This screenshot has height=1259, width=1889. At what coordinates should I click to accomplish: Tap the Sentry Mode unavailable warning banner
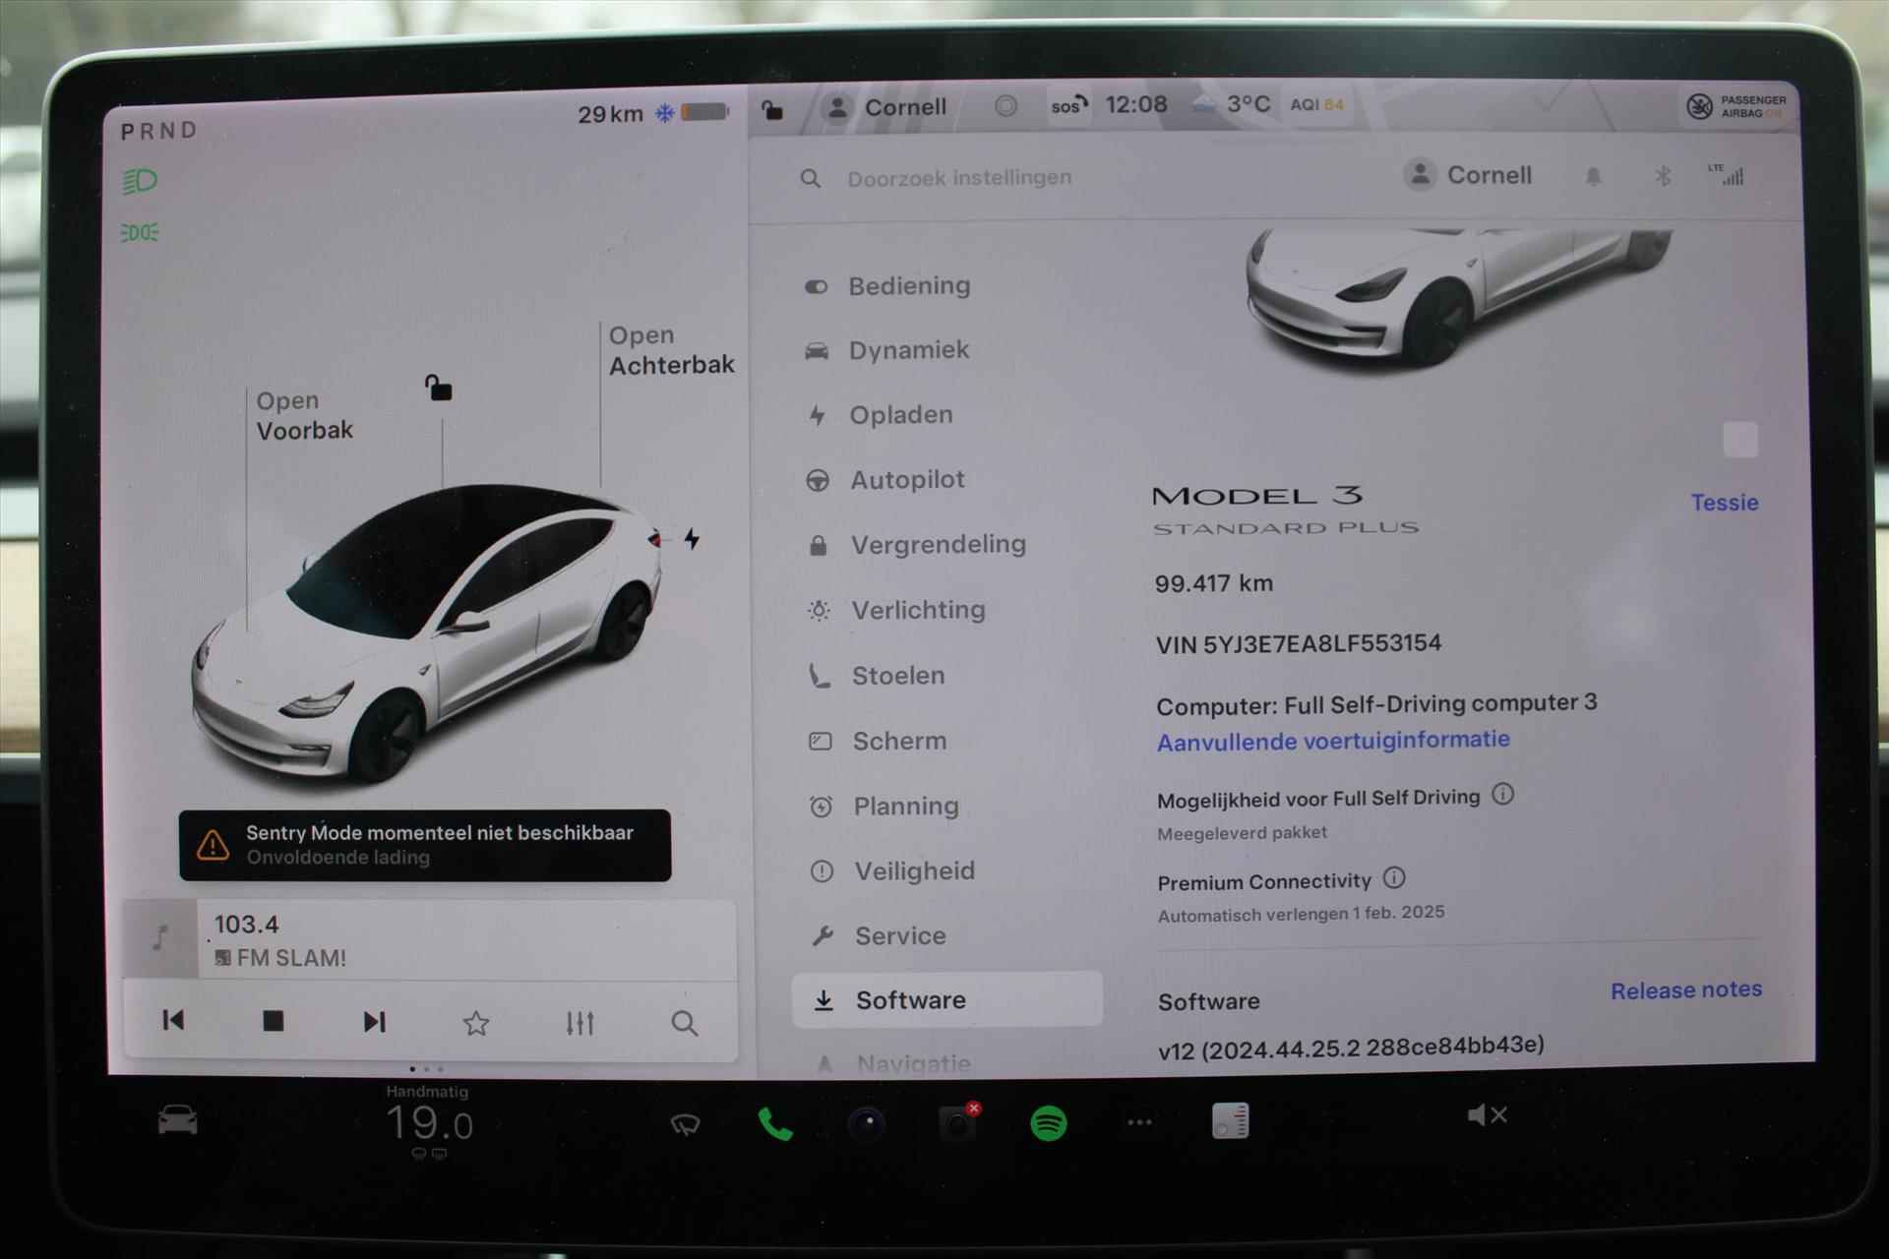pyautogui.click(x=425, y=845)
